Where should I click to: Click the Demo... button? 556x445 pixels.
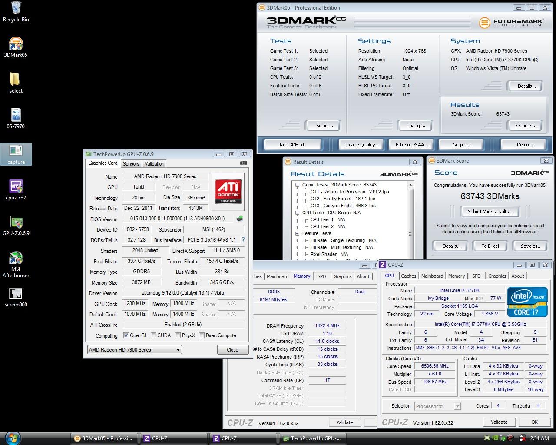pos(525,145)
